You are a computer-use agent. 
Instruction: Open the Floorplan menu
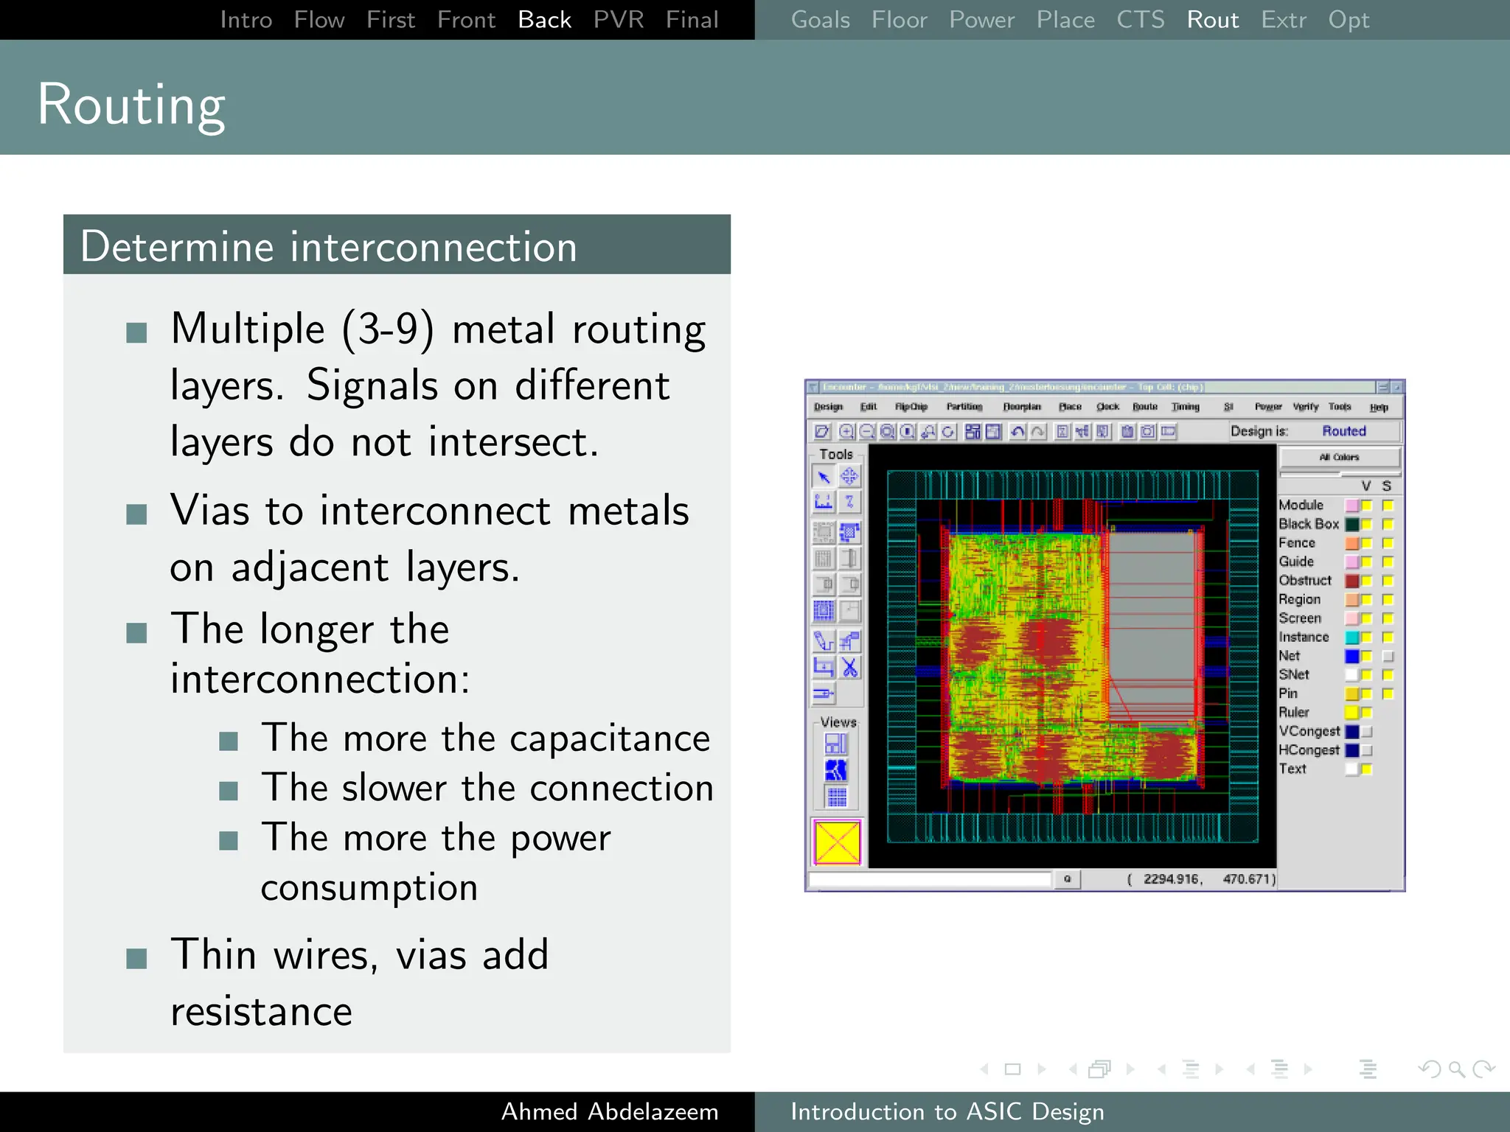pos(1021,407)
